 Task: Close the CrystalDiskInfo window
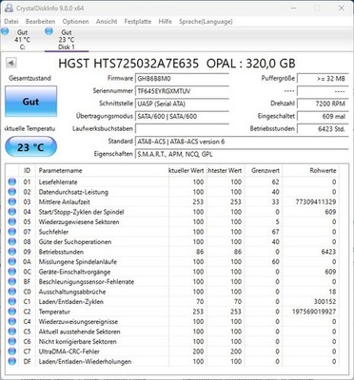[342, 8]
